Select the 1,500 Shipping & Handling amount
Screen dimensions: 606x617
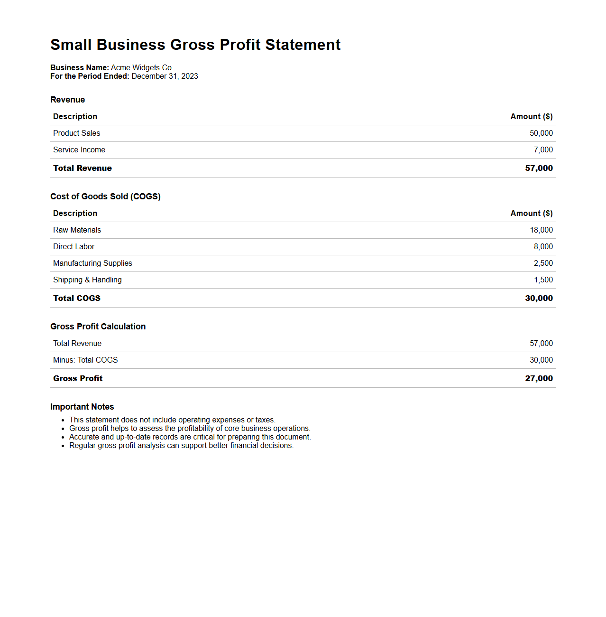tap(543, 280)
